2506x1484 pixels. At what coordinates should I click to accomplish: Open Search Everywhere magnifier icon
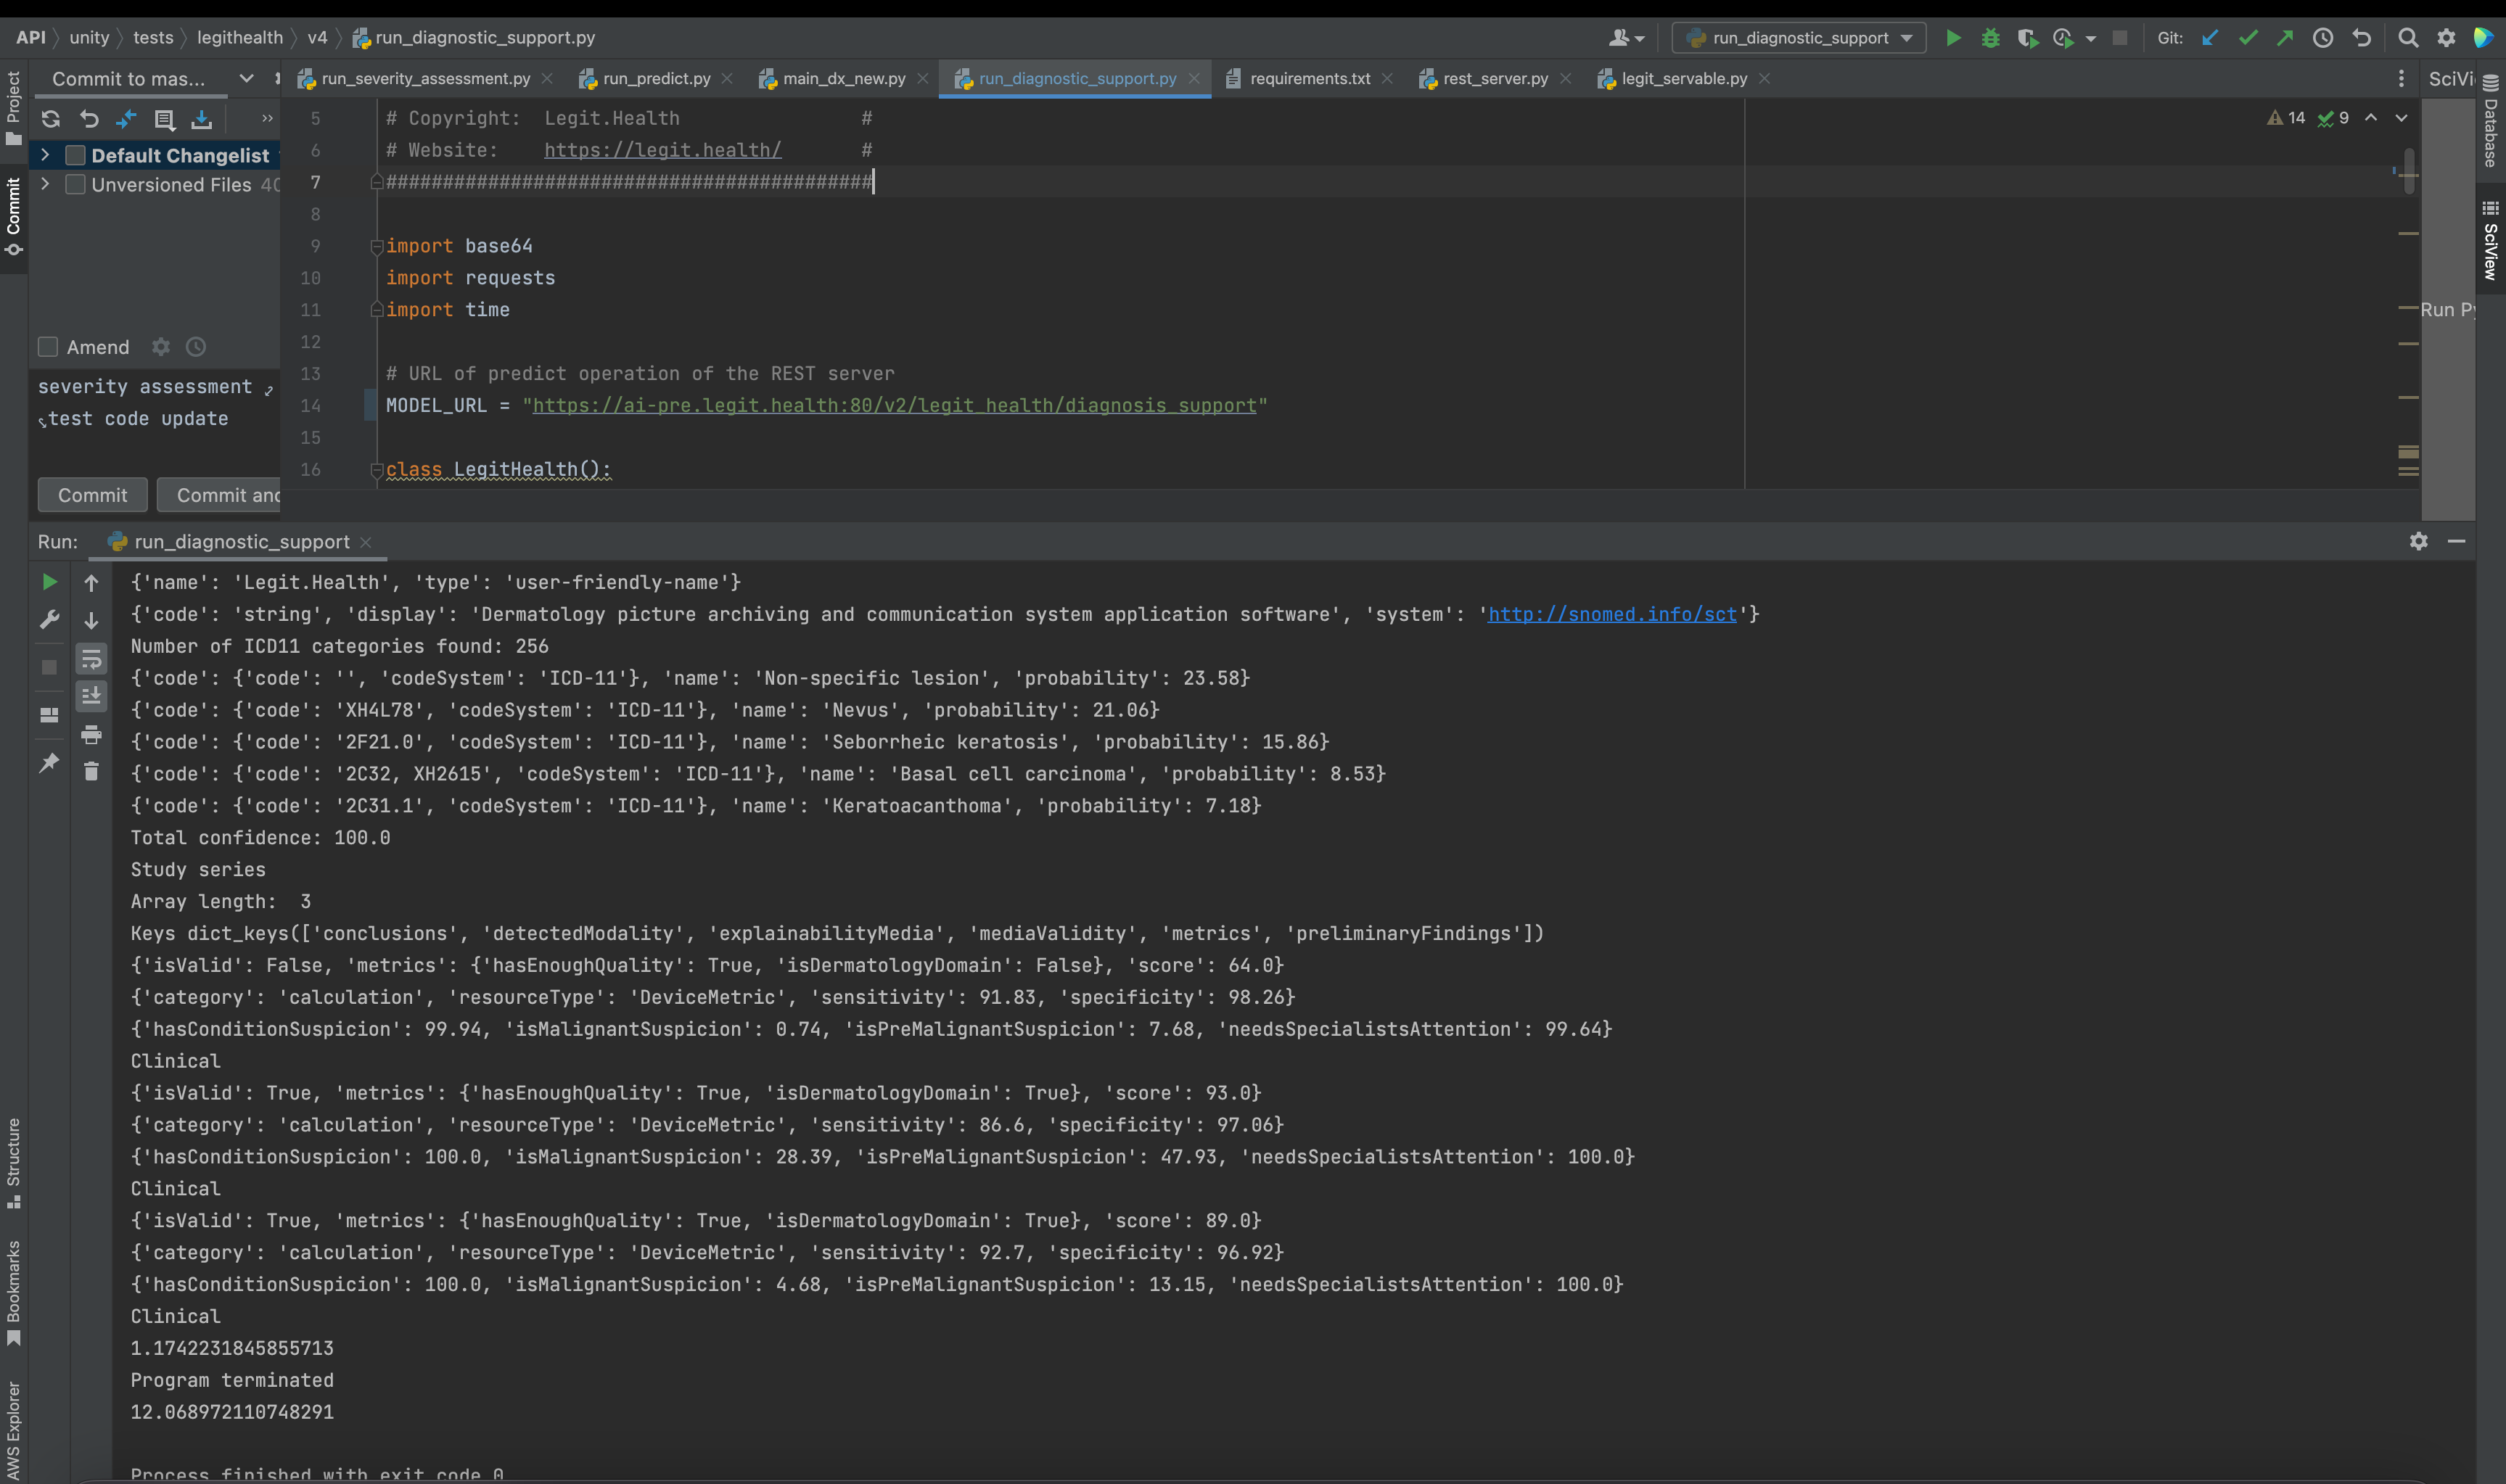click(x=2408, y=38)
